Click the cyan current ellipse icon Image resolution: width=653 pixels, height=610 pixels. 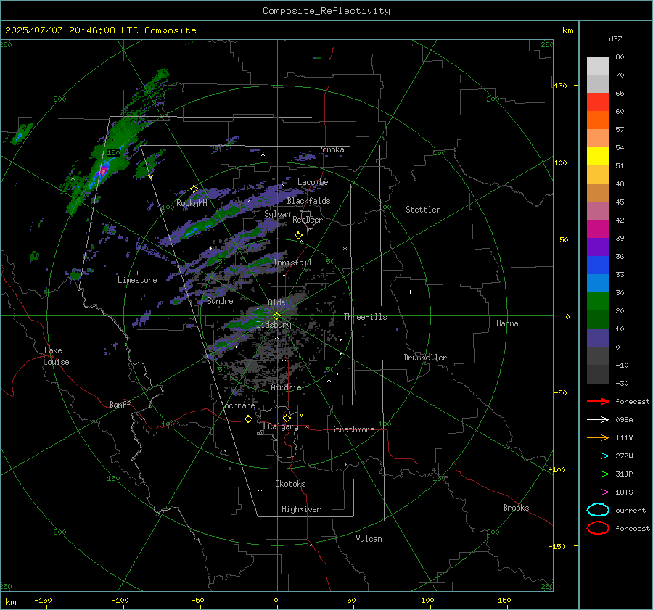pos(598,510)
